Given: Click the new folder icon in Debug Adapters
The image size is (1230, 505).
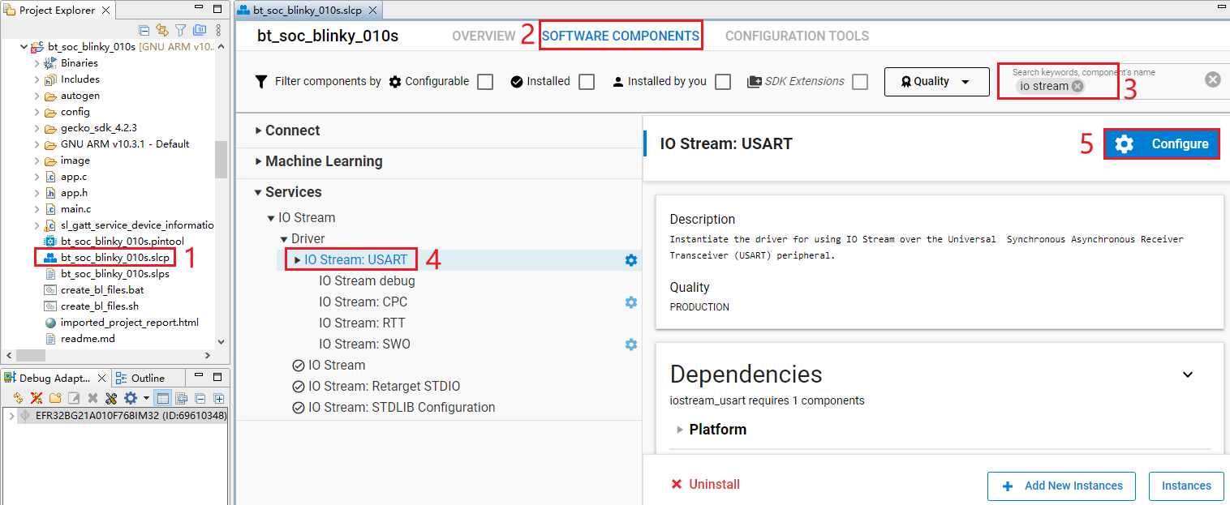Looking at the screenshot, I should (55, 398).
